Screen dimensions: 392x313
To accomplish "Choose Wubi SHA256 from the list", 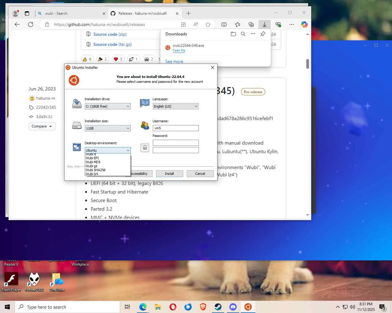I will pos(107,170).
